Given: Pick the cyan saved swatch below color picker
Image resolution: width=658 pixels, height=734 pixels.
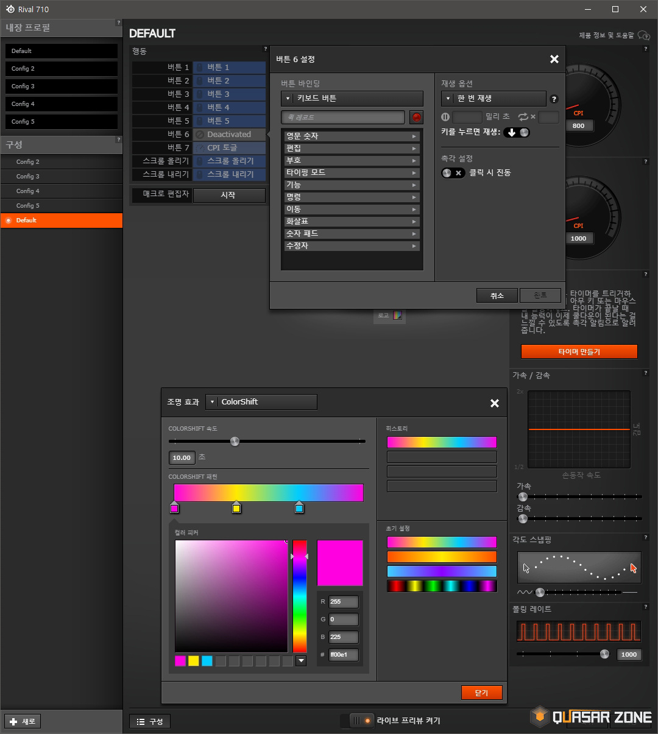Looking at the screenshot, I should click(x=207, y=661).
